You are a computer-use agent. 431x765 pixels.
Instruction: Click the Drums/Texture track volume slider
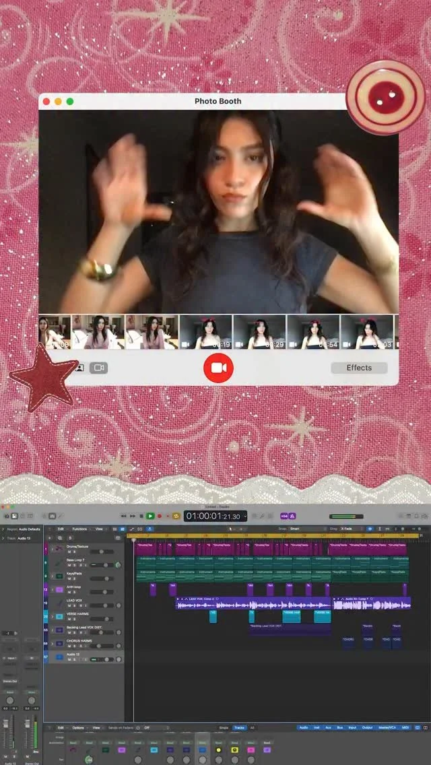(102, 552)
